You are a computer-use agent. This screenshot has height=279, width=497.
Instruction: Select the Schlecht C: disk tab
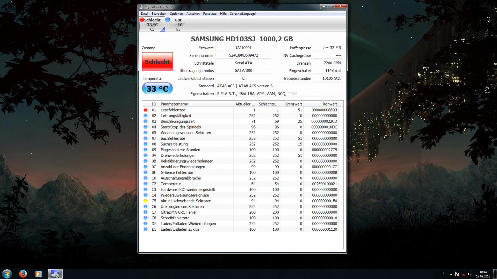point(152,25)
